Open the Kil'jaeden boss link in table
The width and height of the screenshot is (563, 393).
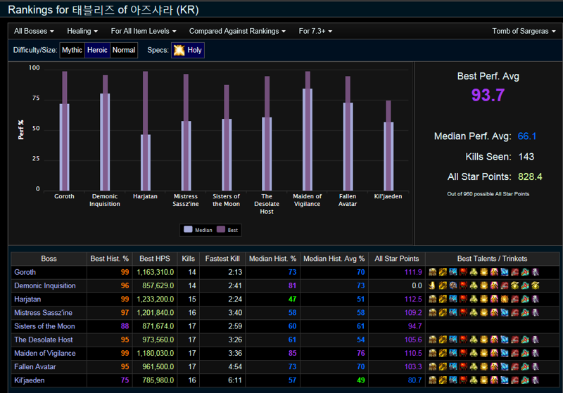[x=30, y=380]
